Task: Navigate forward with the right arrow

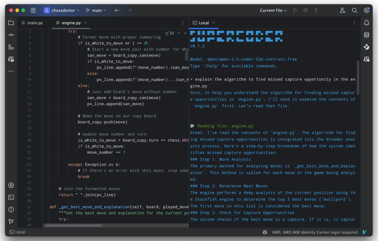Action: pyautogui.click(x=129, y=10)
